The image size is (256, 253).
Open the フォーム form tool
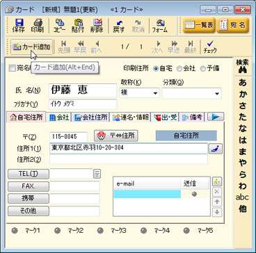click(160, 26)
